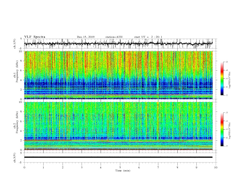The image size is (243, 188).
Task: Click the time axis tick label '10'
Action: click(216, 167)
